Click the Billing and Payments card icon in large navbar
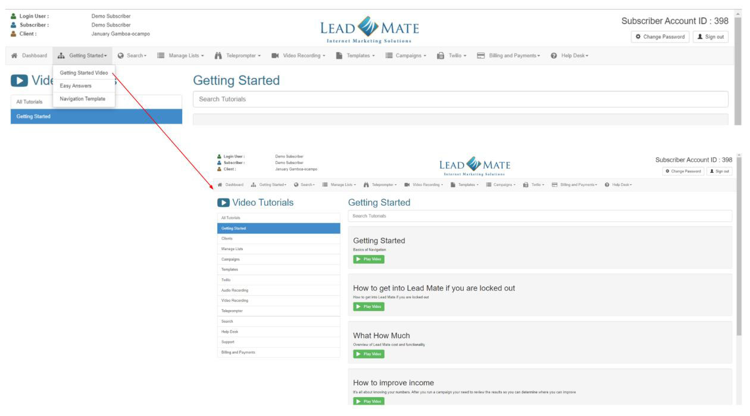The image size is (750, 416). (481, 56)
